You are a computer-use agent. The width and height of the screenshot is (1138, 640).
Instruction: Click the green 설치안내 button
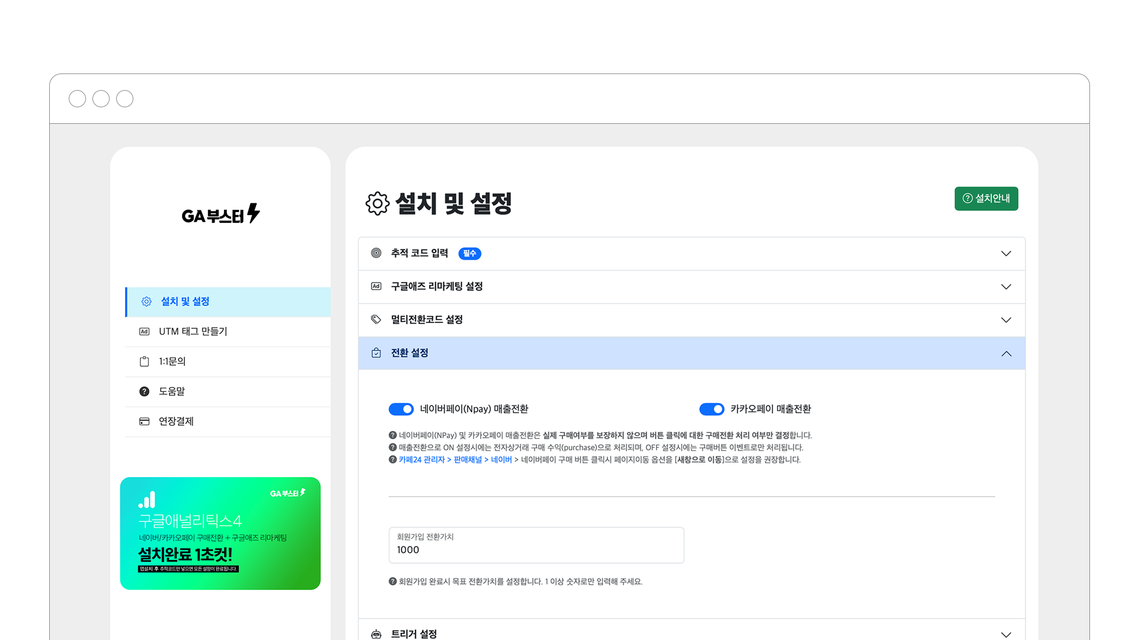(986, 199)
